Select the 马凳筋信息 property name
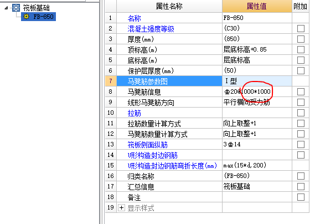 coord(144,92)
